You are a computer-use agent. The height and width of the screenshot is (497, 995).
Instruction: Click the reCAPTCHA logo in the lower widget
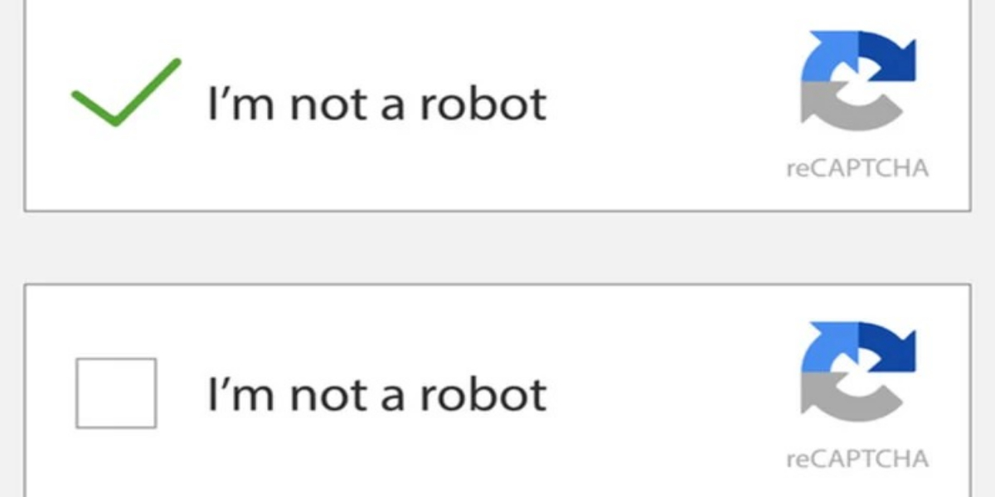pos(857,371)
